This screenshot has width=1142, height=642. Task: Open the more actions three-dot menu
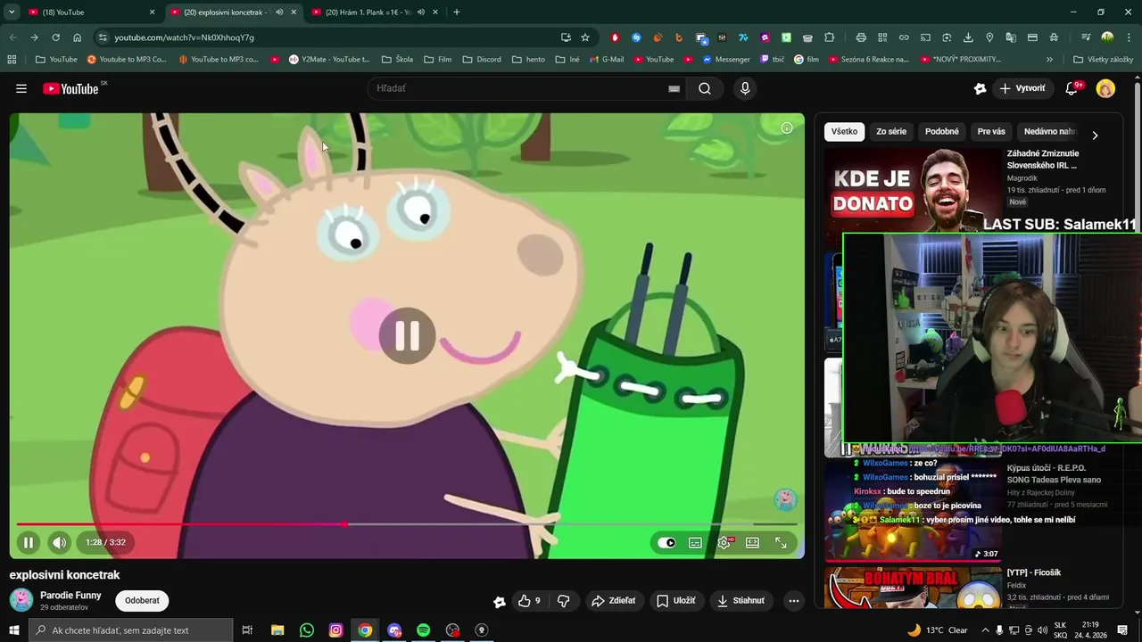(793, 601)
